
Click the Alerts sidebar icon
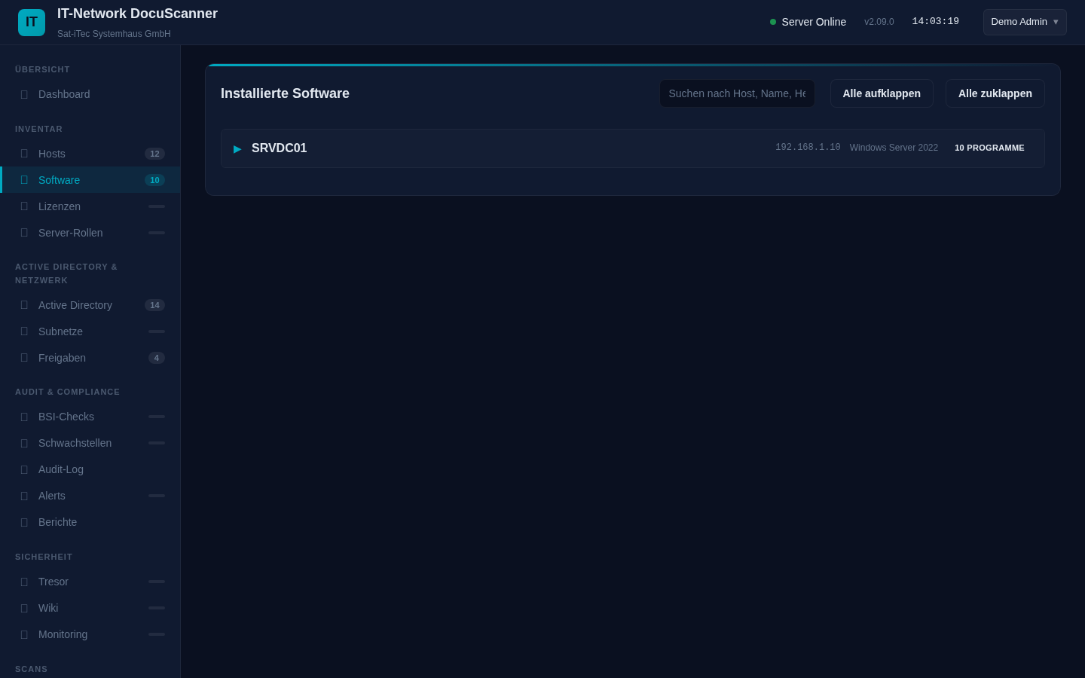[x=24, y=496]
